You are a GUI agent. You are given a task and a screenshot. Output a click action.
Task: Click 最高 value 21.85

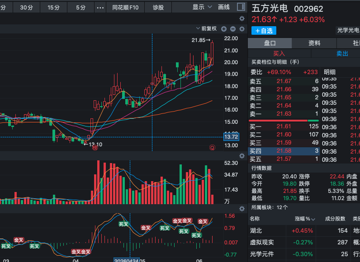(x=290, y=191)
